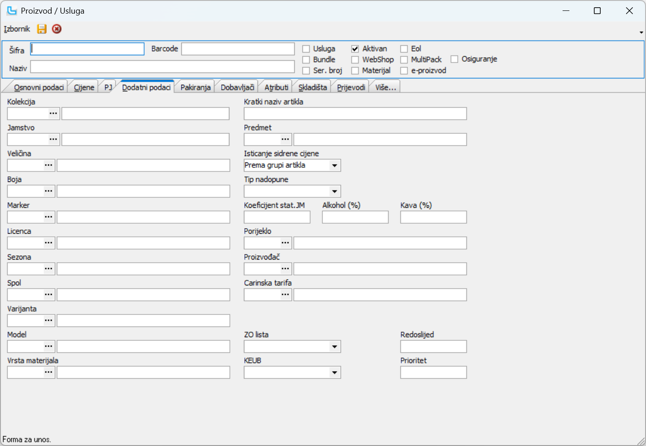Click into the Naziv text field
Viewport: 646px width, 446px height.
(x=162, y=67)
